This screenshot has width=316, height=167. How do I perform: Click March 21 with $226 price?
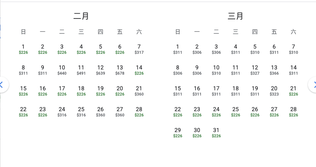coord(293,91)
